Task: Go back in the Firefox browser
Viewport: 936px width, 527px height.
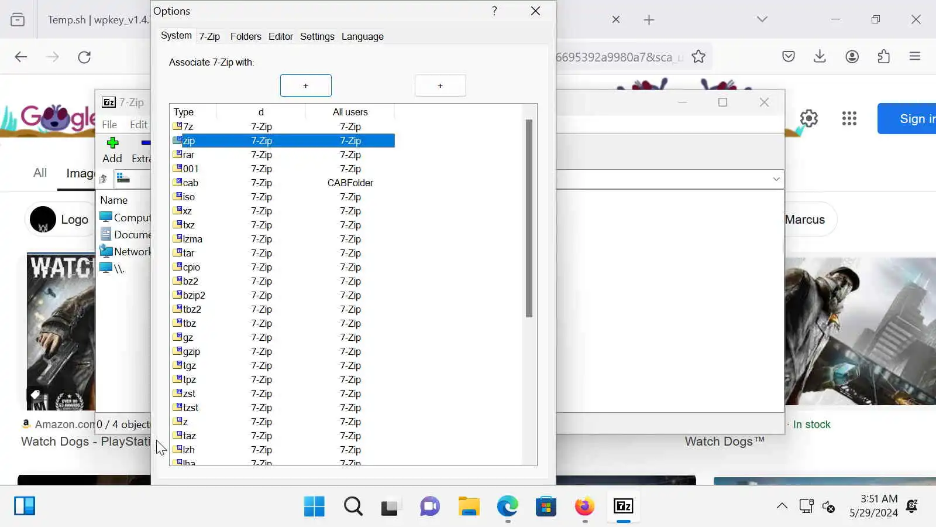Action: click(x=21, y=57)
